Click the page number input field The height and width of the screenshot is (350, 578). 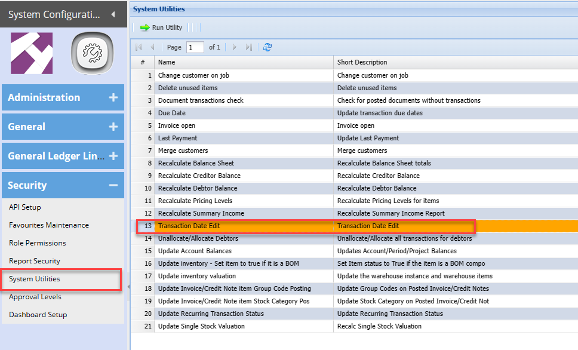[x=195, y=47]
